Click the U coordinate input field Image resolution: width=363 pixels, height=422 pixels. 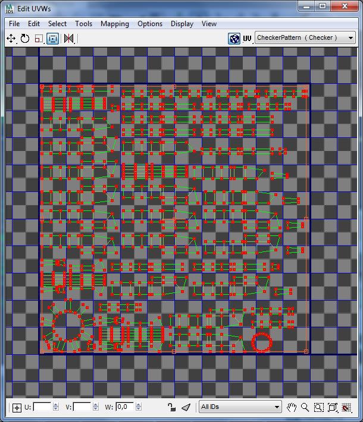click(42, 407)
